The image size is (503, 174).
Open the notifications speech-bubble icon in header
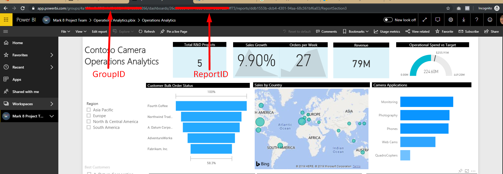(438, 20)
